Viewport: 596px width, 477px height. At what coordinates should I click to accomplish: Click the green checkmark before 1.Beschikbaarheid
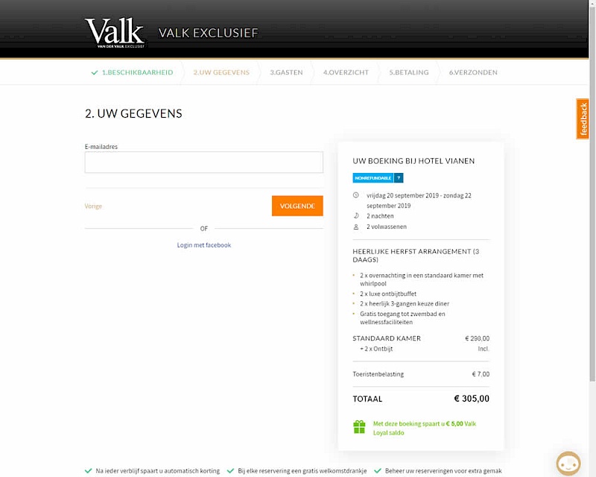click(x=95, y=72)
